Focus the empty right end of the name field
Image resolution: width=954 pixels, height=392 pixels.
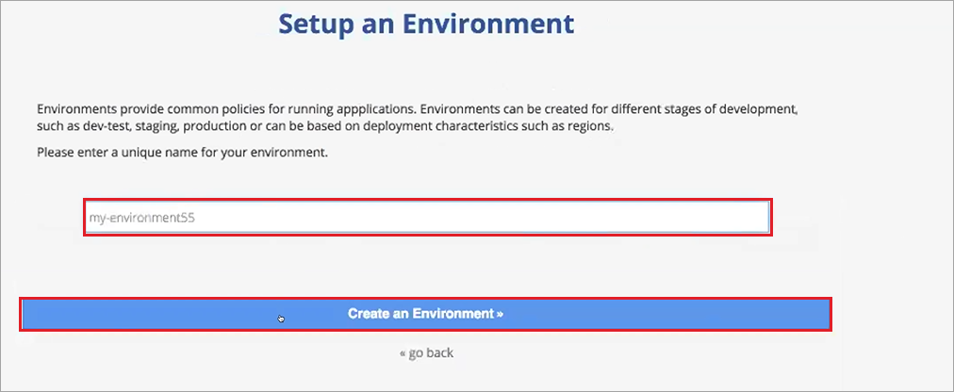click(x=669, y=217)
